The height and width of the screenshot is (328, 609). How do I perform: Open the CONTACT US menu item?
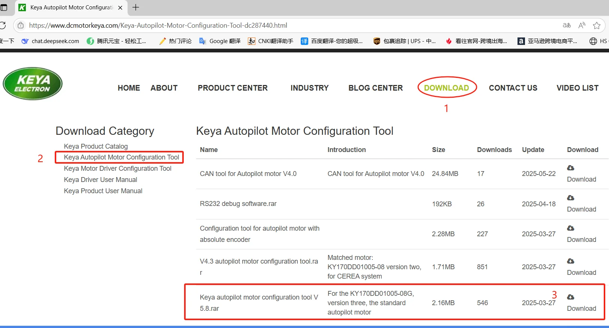point(513,88)
